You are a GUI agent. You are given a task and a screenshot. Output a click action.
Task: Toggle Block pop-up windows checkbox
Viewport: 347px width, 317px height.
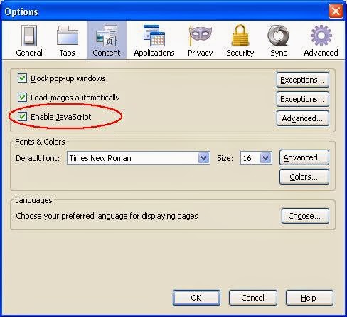click(22, 78)
